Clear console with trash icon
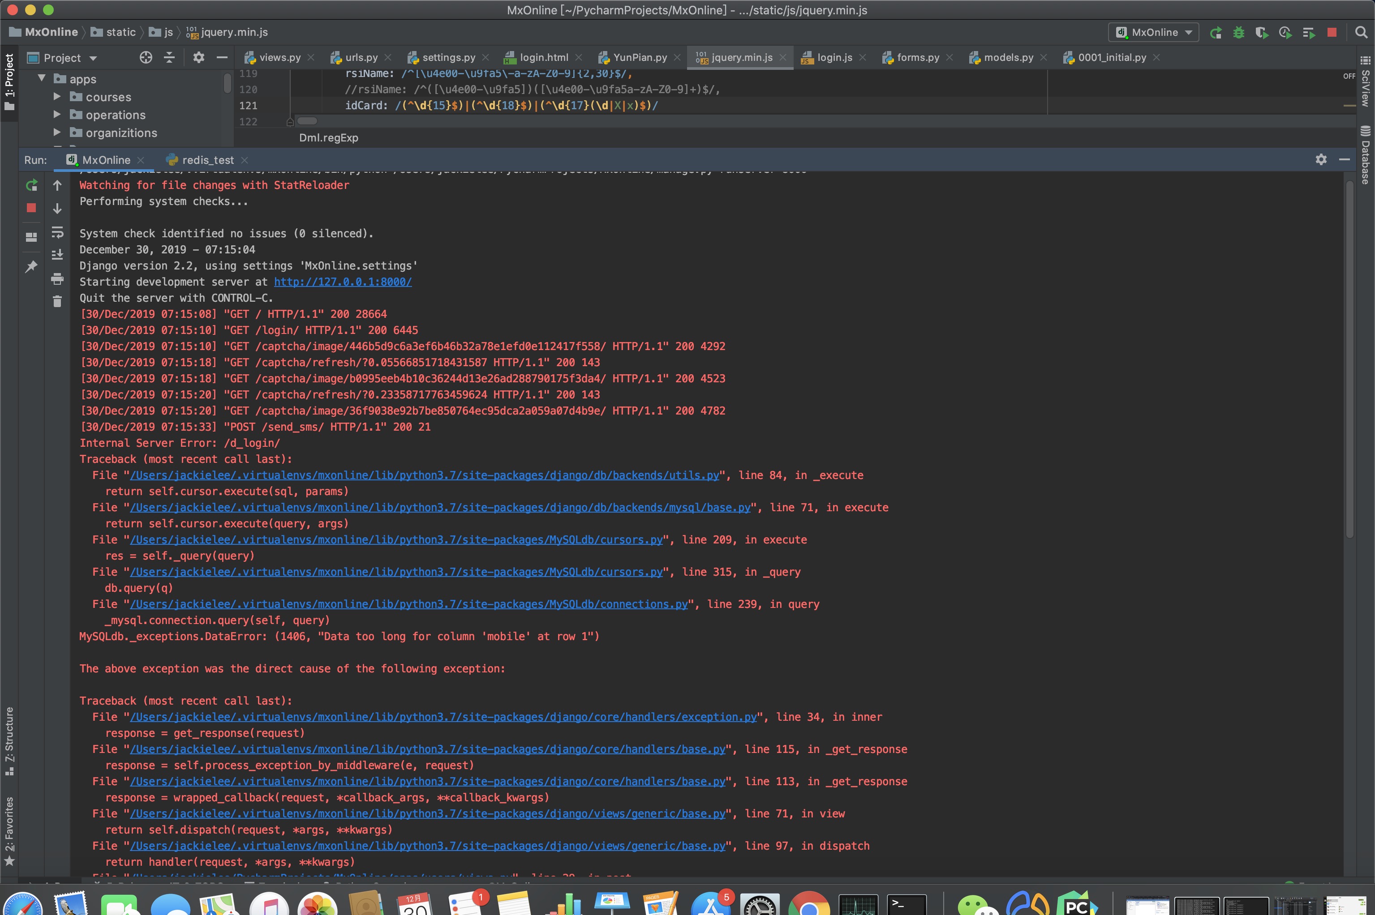The height and width of the screenshot is (915, 1375). [57, 301]
